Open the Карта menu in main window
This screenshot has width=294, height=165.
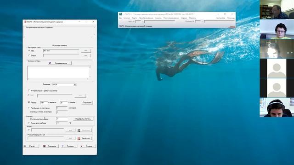coord(134,18)
